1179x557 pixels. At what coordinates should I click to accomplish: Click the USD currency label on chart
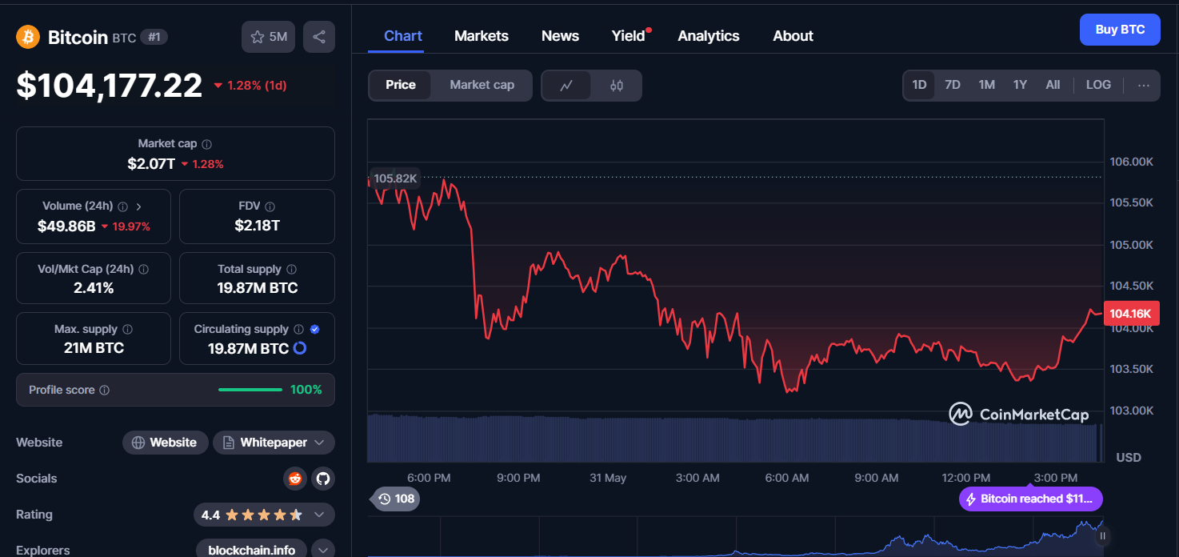click(x=1129, y=458)
